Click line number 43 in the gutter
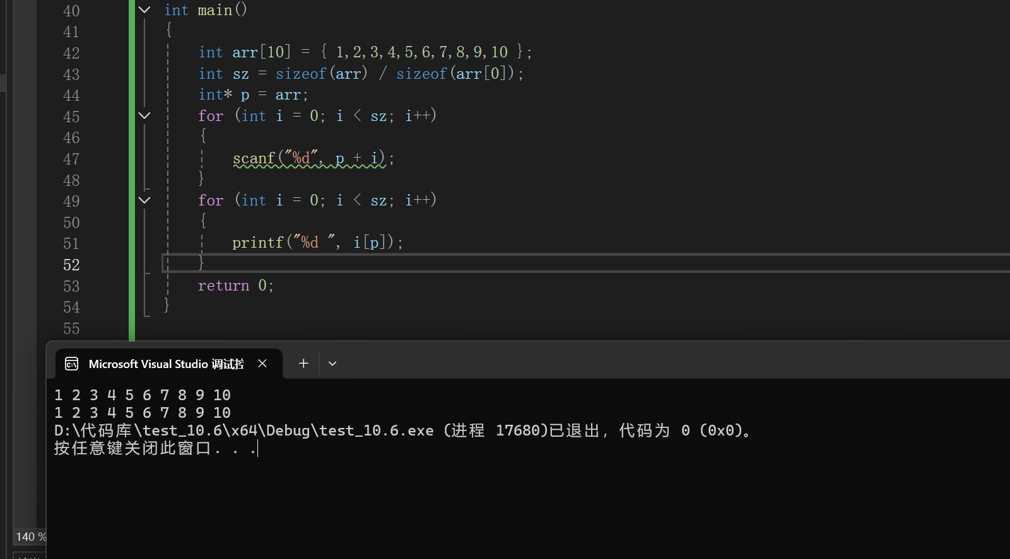 [71, 74]
